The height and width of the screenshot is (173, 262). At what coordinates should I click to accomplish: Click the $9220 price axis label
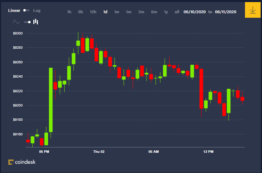pos(18,91)
